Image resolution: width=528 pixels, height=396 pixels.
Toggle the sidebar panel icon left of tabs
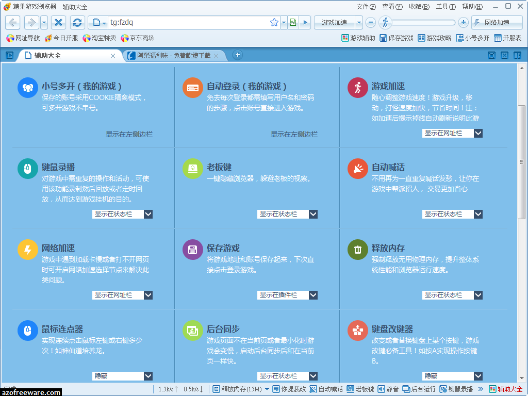click(x=9, y=55)
